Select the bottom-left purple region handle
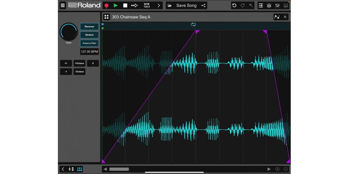 point(104,161)
